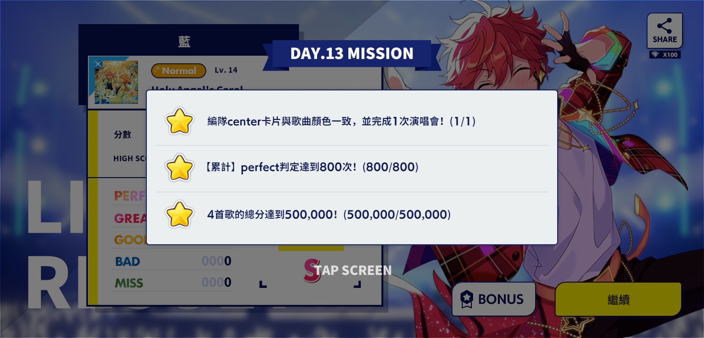The width and height of the screenshot is (704, 338).
Task: Select the 4 songs total score mission
Action: 329,215
